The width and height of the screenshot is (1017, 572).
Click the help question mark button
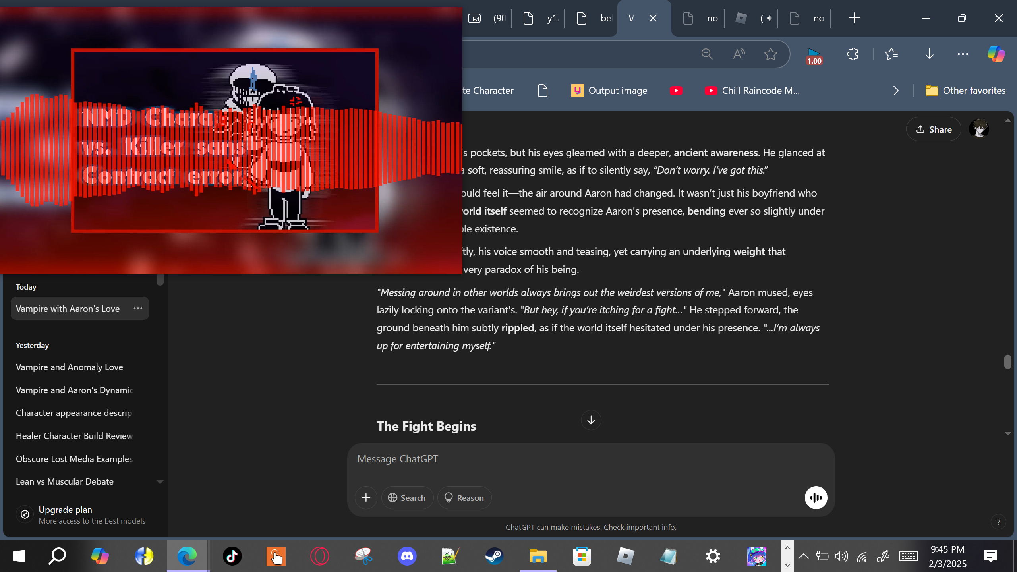(998, 522)
